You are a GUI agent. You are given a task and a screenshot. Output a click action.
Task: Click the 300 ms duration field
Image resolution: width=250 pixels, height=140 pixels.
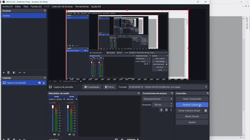[161, 105]
